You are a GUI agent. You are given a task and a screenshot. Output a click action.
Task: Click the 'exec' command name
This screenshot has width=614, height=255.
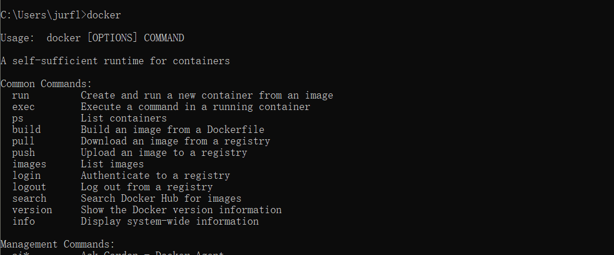click(24, 107)
